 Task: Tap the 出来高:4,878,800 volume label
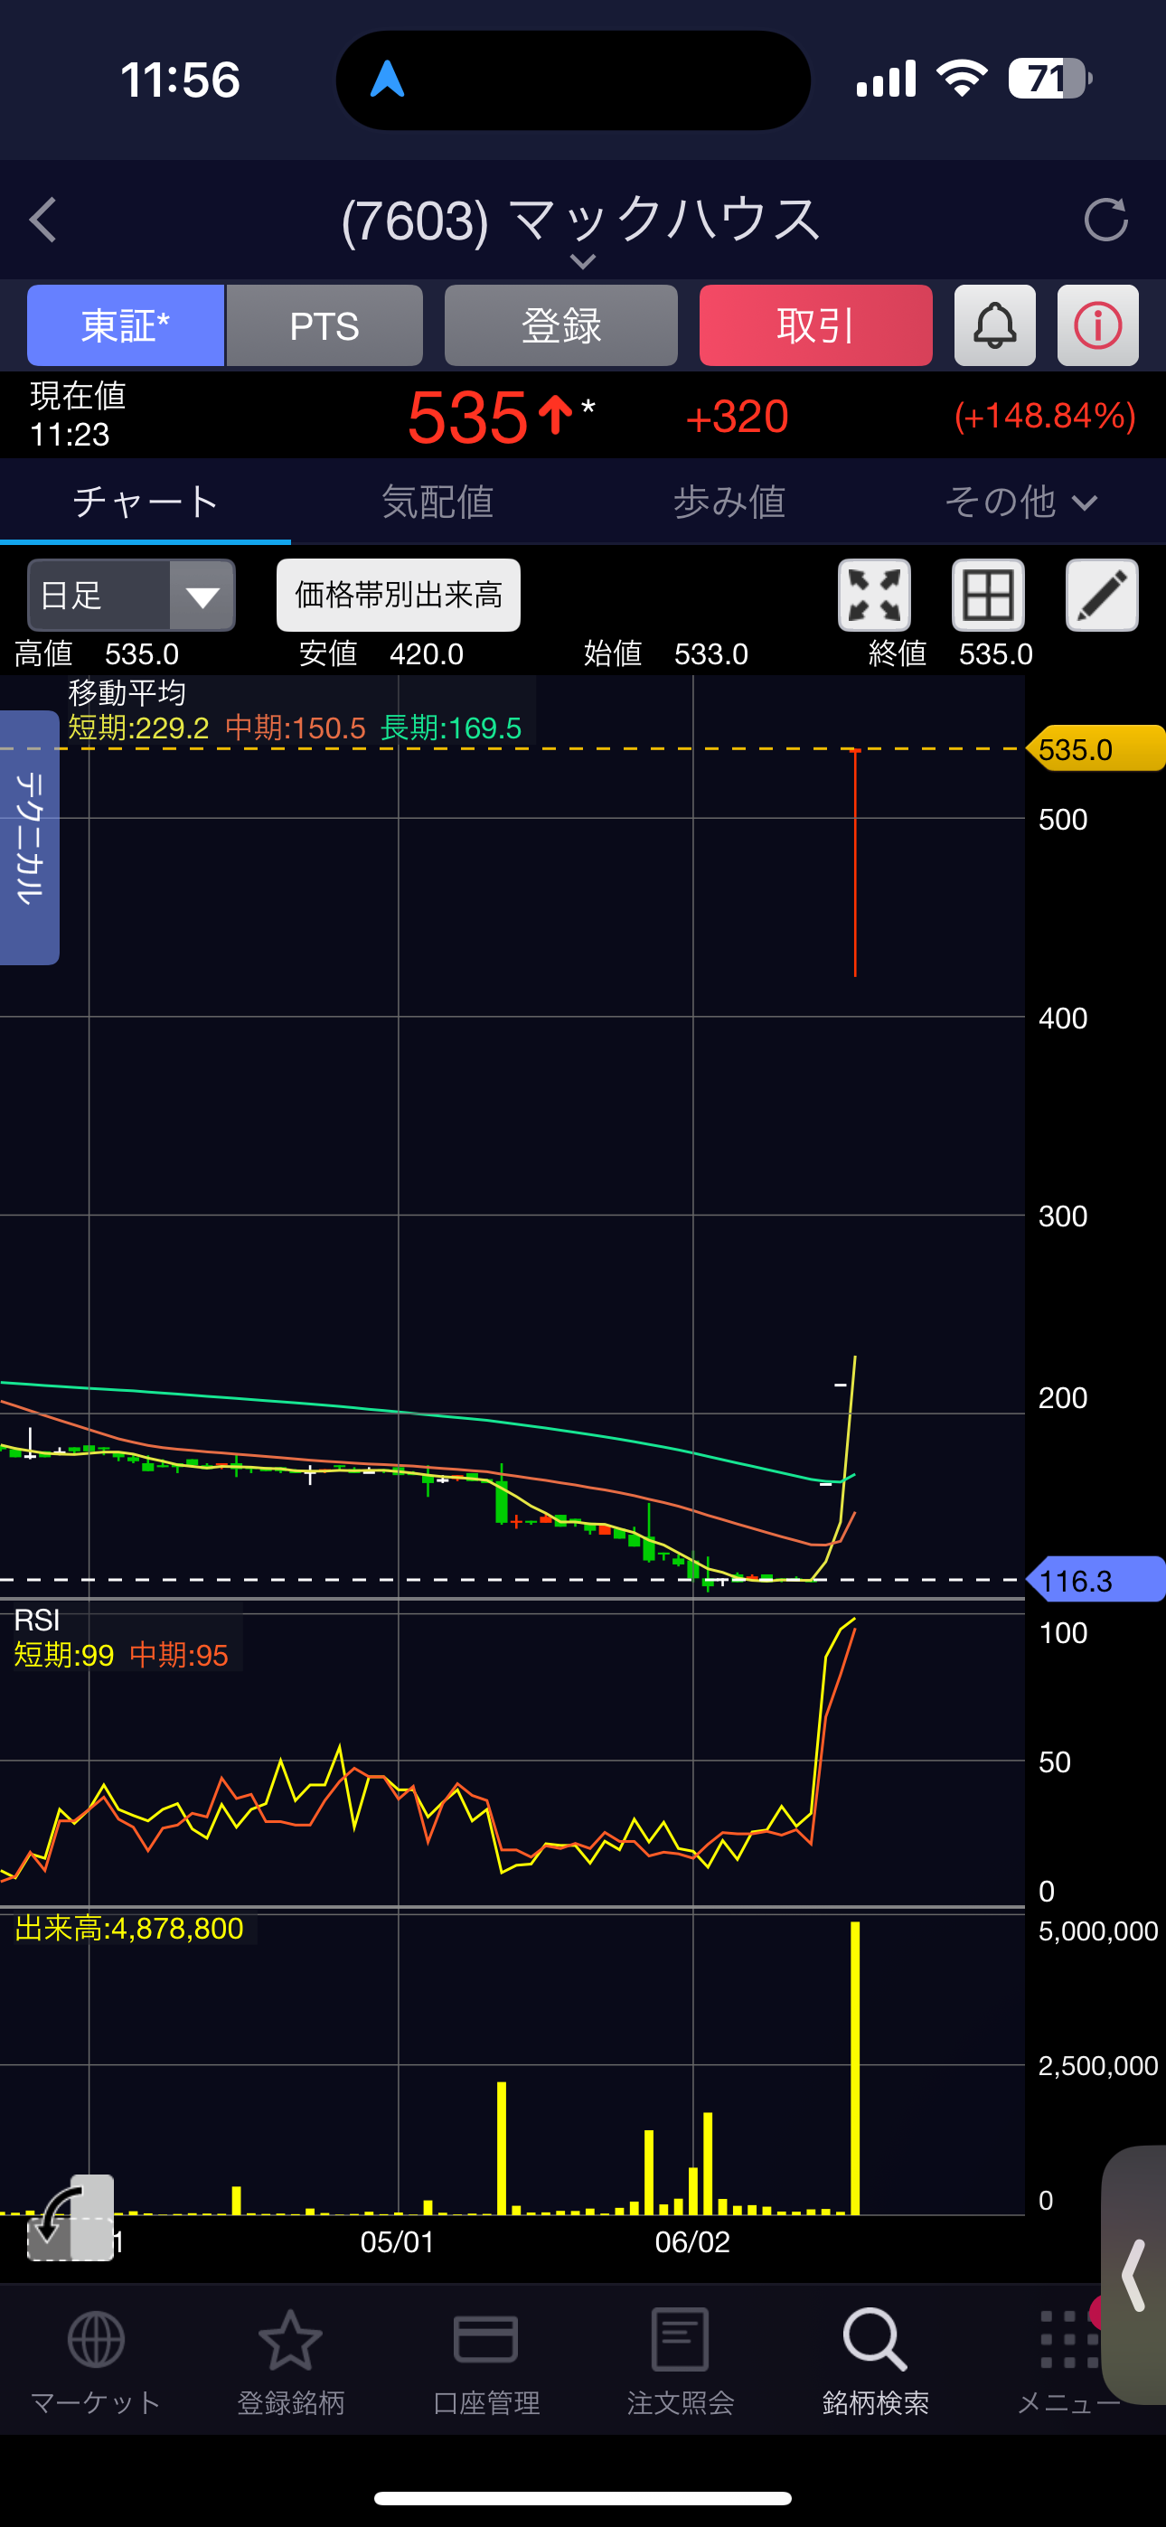tap(129, 1929)
